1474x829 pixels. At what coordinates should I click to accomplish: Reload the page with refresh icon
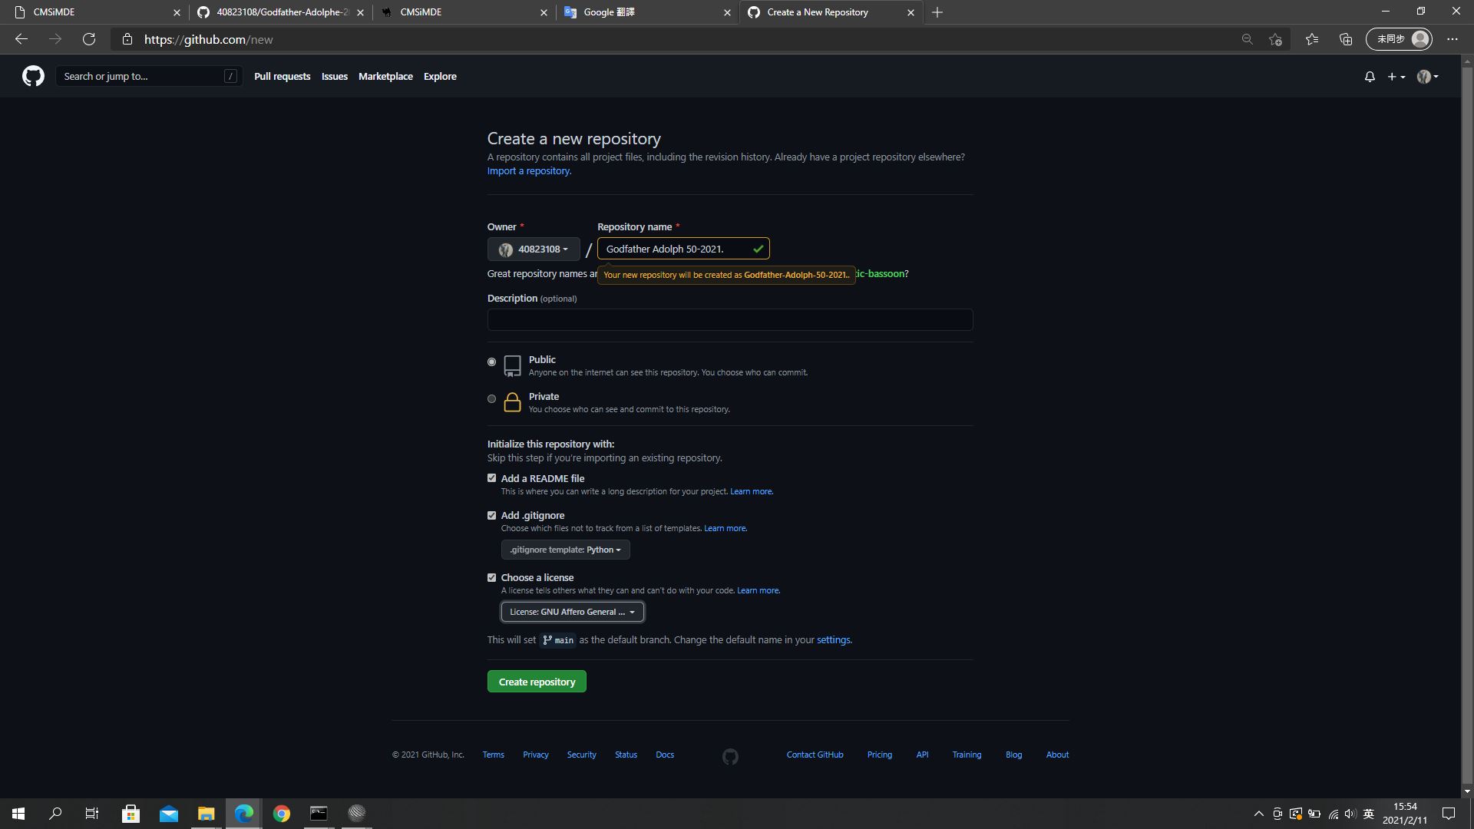tap(89, 39)
